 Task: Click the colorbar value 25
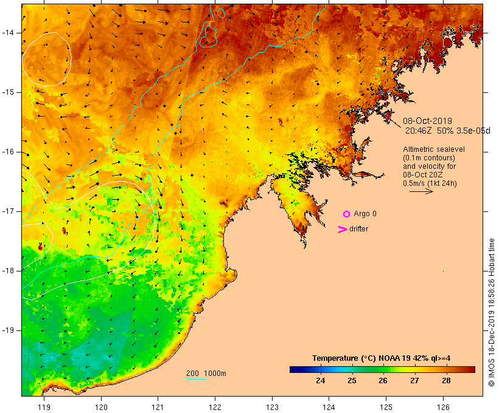click(x=352, y=381)
